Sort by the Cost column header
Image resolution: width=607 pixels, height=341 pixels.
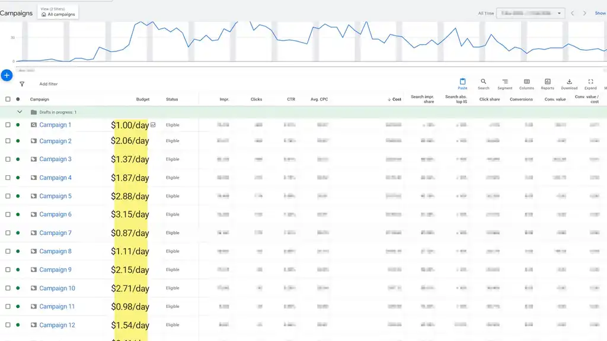click(394, 99)
